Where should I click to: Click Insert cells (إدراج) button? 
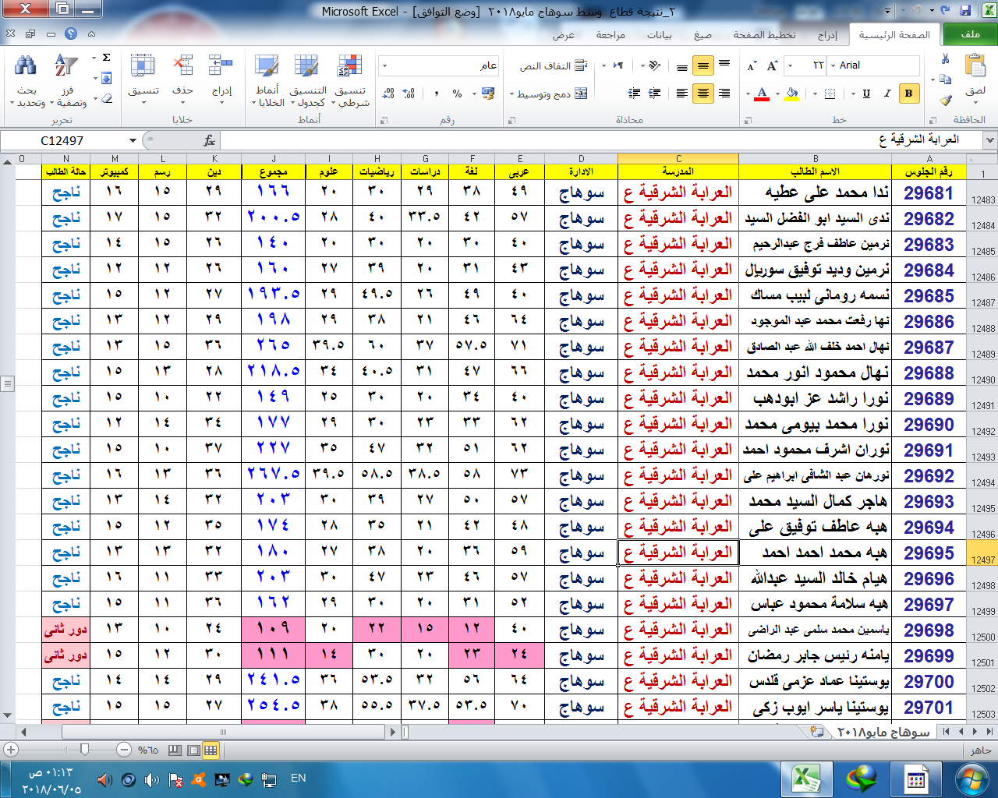click(x=221, y=78)
